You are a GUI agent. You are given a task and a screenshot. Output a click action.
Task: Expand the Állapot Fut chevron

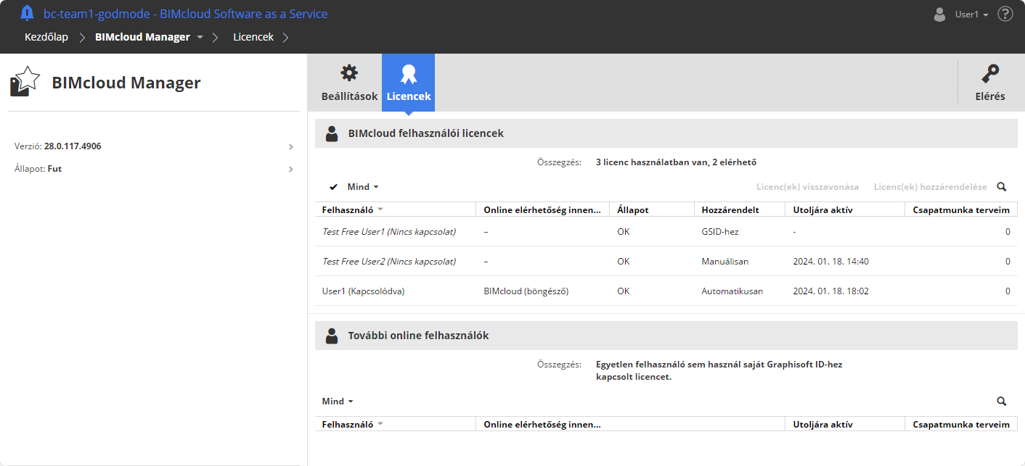290,169
